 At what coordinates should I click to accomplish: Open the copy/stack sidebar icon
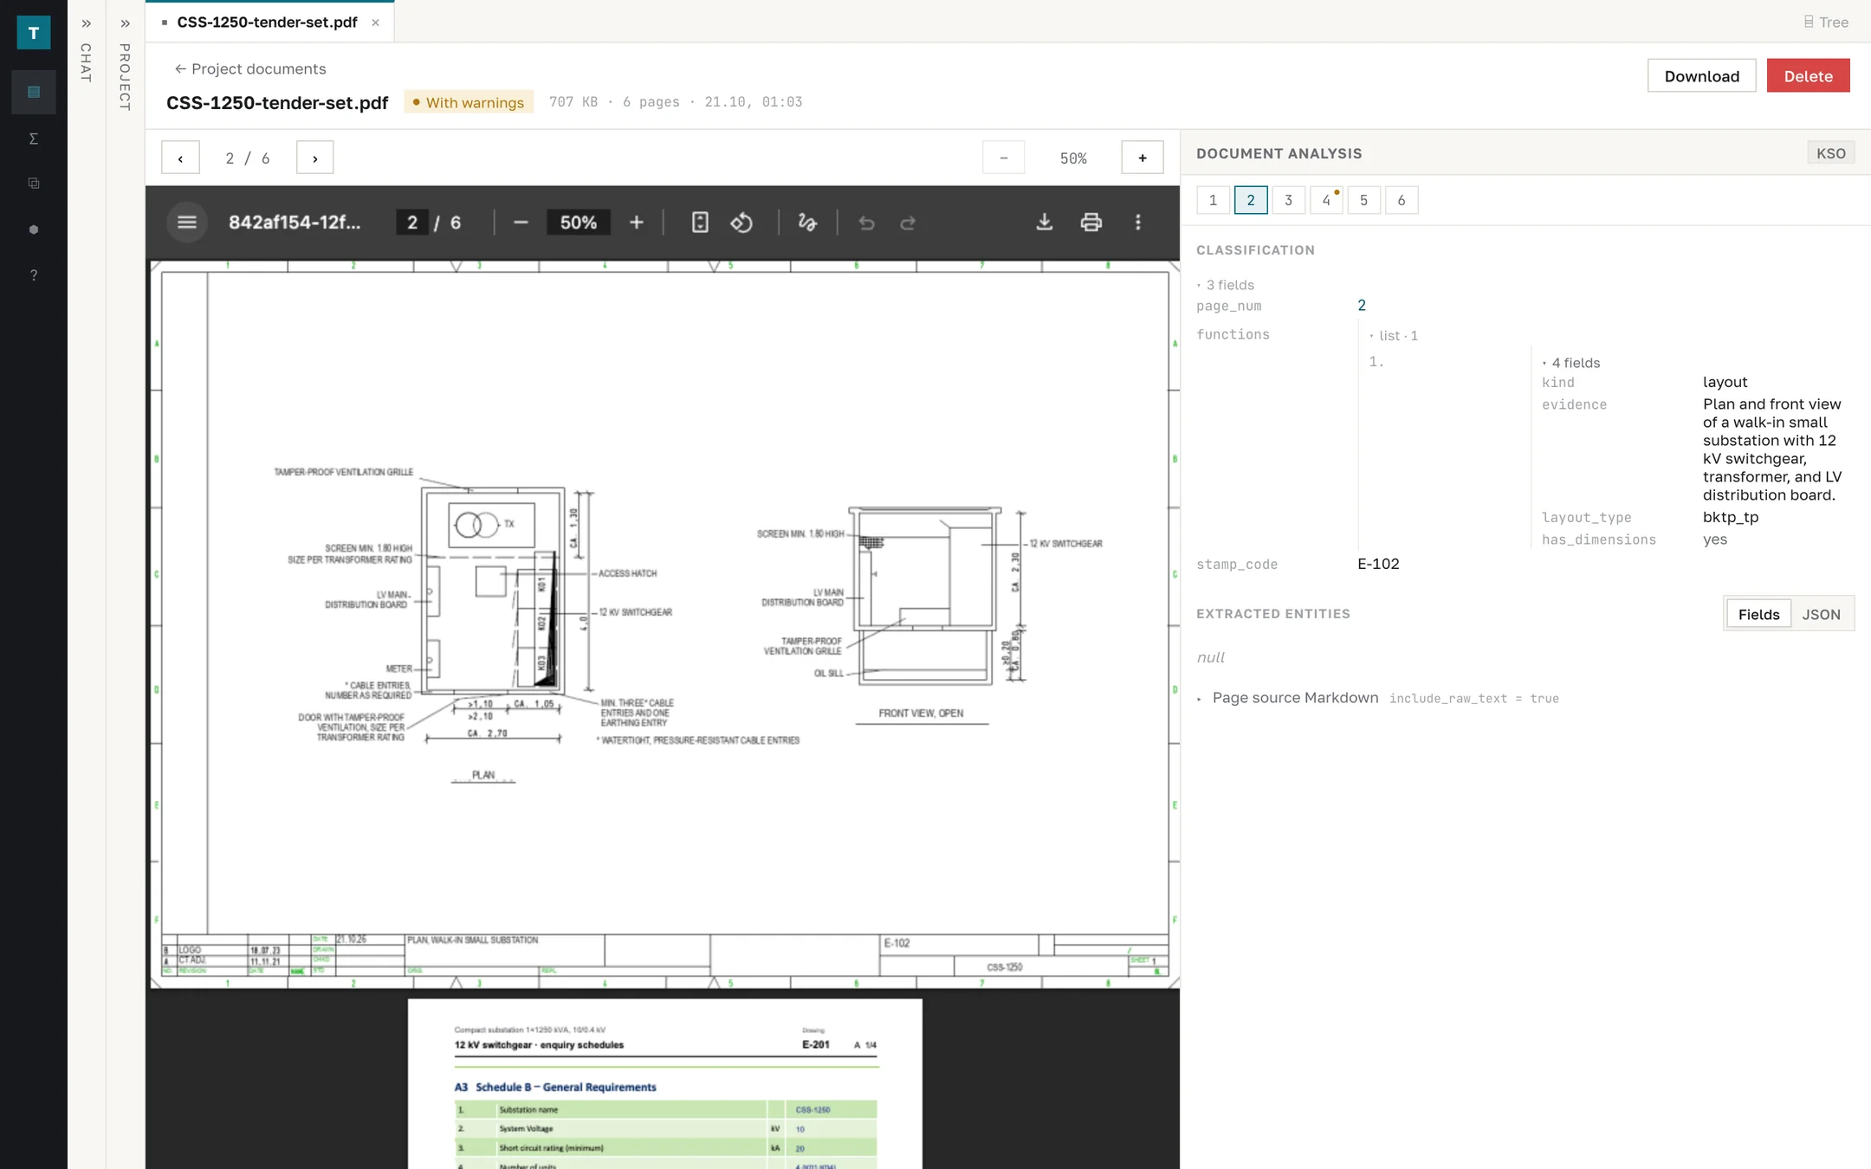tap(34, 184)
